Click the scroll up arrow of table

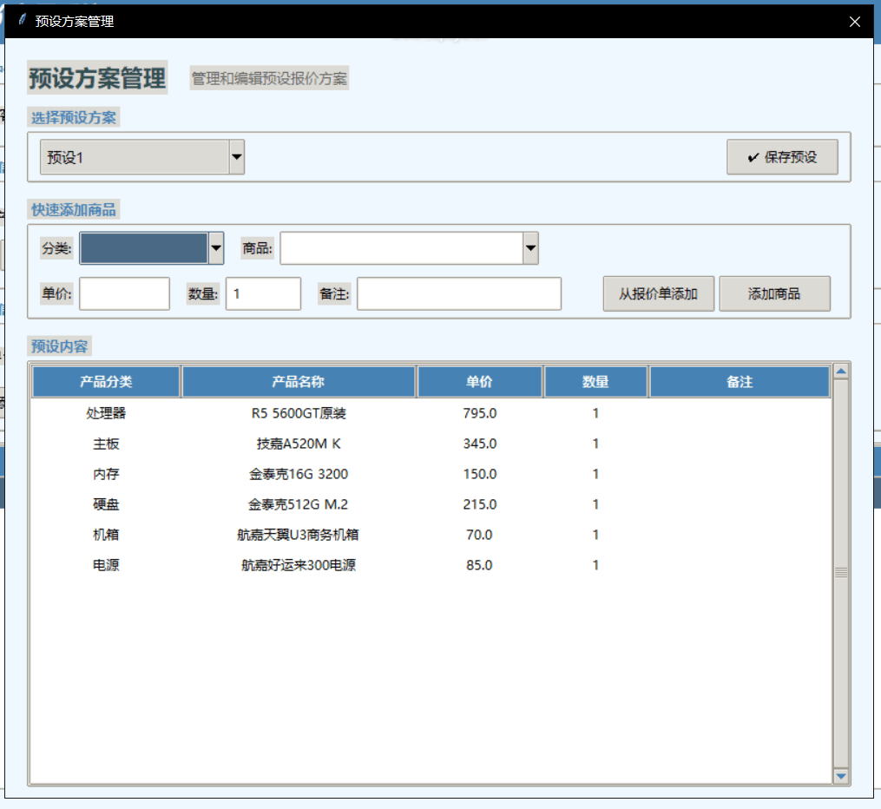(x=840, y=372)
